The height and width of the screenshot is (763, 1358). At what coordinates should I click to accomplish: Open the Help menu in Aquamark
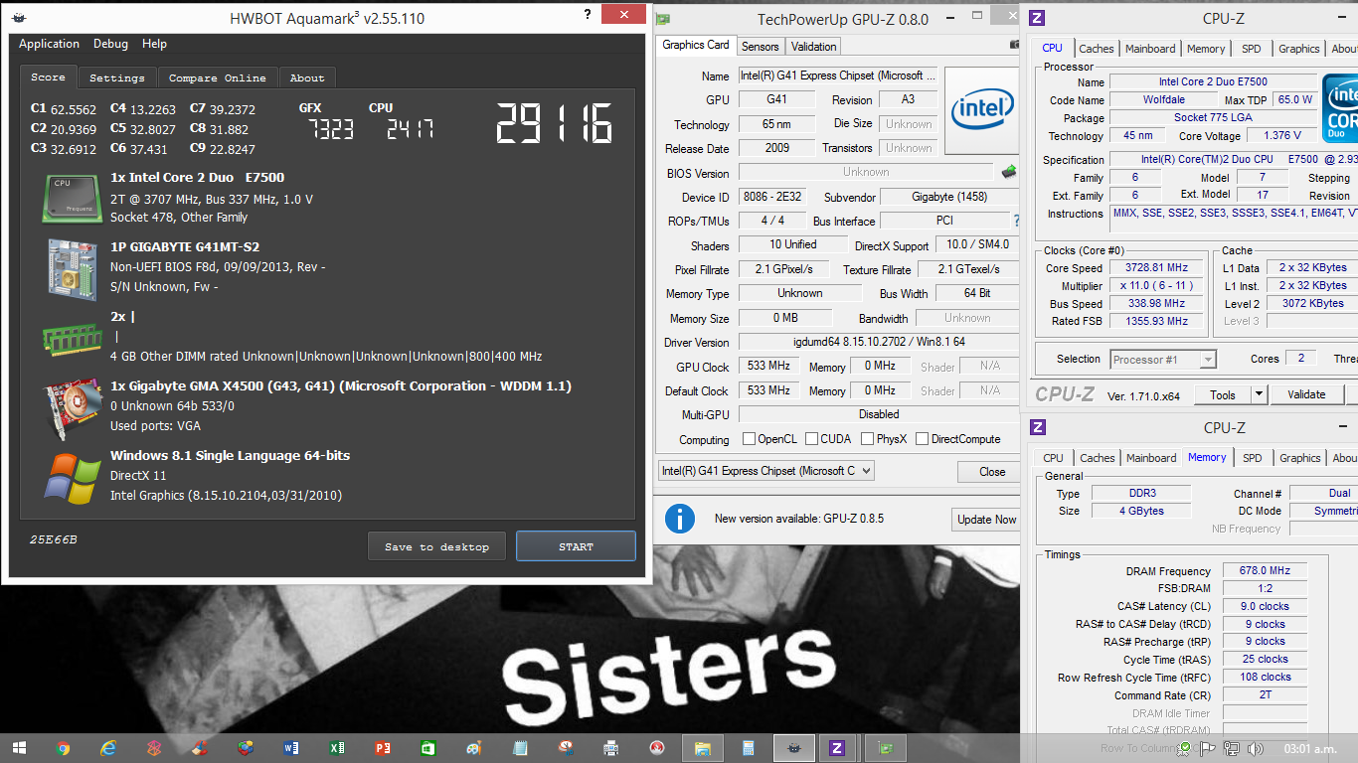(x=154, y=44)
